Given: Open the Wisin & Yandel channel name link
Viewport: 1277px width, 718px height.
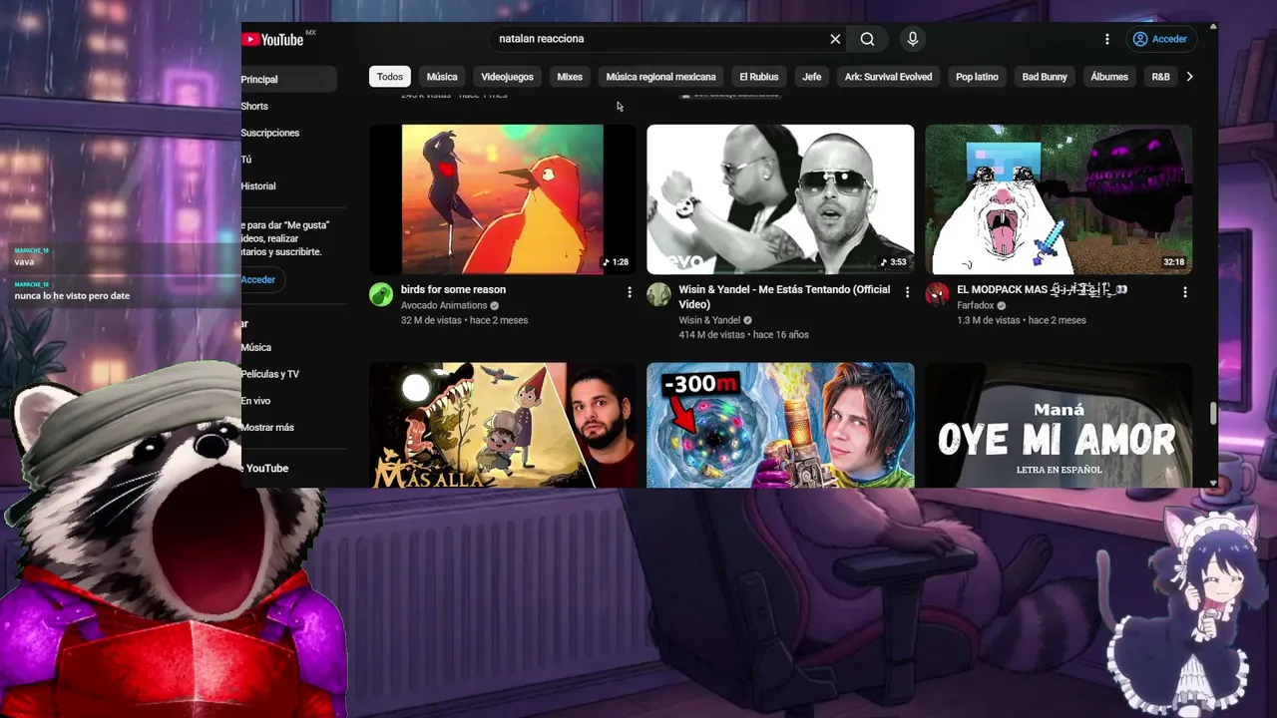Looking at the screenshot, I should pos(709,320).
